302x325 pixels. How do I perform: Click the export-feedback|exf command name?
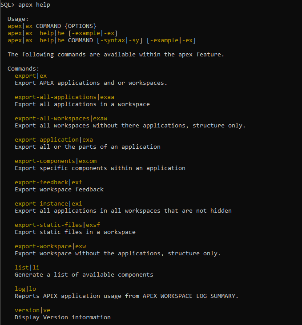(48, 182)
